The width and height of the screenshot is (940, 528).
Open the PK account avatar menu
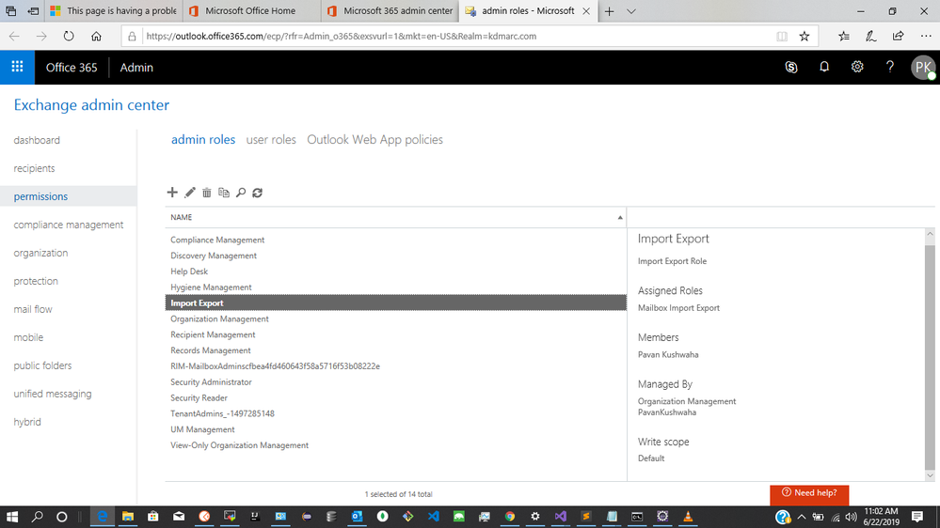(x=923, y=67)
